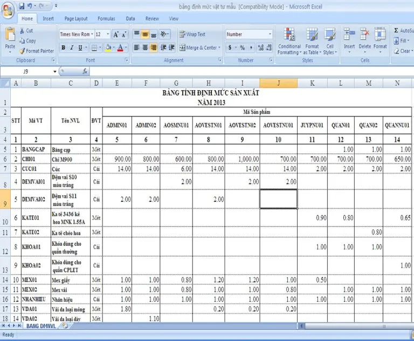414x341 pixels.
Task: Click the Merge & Center button
Action: (197, 47)
